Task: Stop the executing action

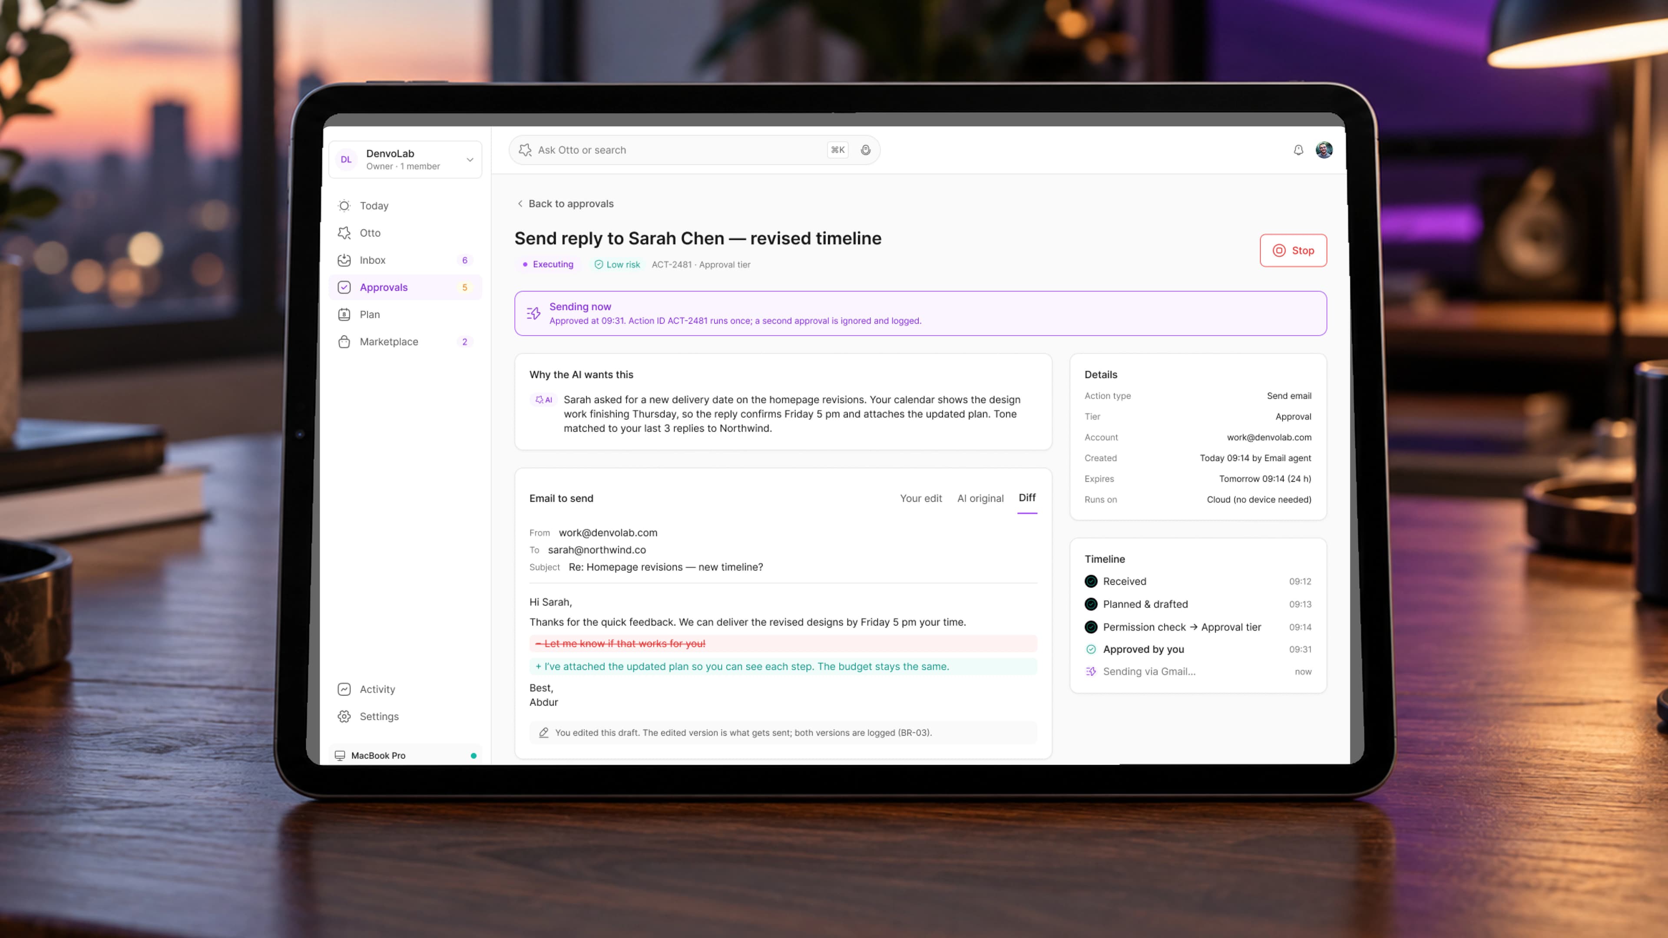Action: pyautogui.click(x=1293, y=251)
